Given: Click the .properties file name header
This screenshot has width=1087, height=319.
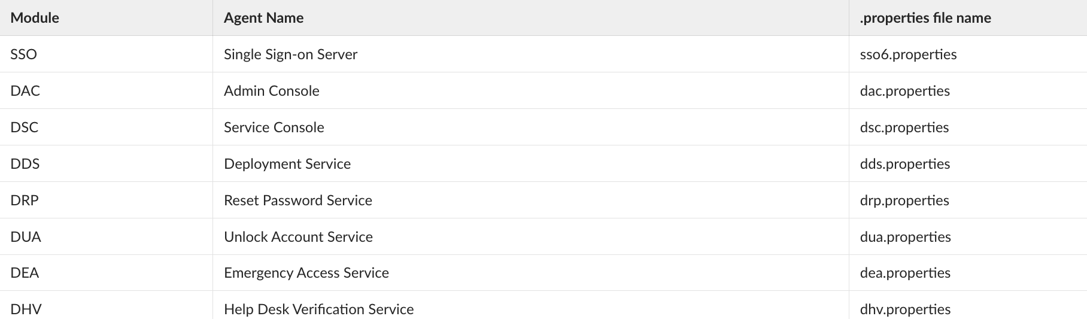Looking at the screenshot, I should (x=925, y=18).
